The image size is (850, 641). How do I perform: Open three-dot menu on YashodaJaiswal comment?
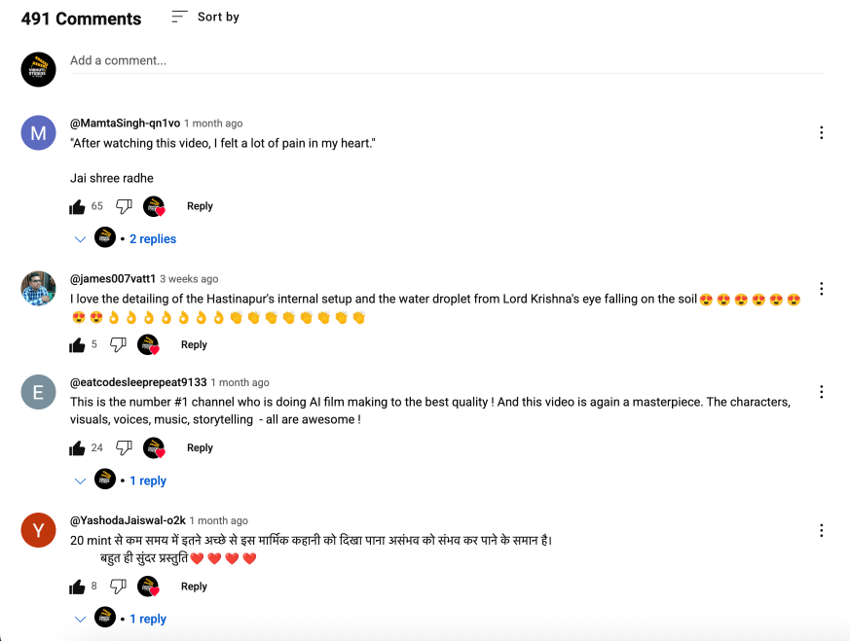(822, 530)
